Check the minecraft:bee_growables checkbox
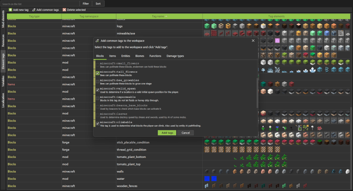 point(98,81)
